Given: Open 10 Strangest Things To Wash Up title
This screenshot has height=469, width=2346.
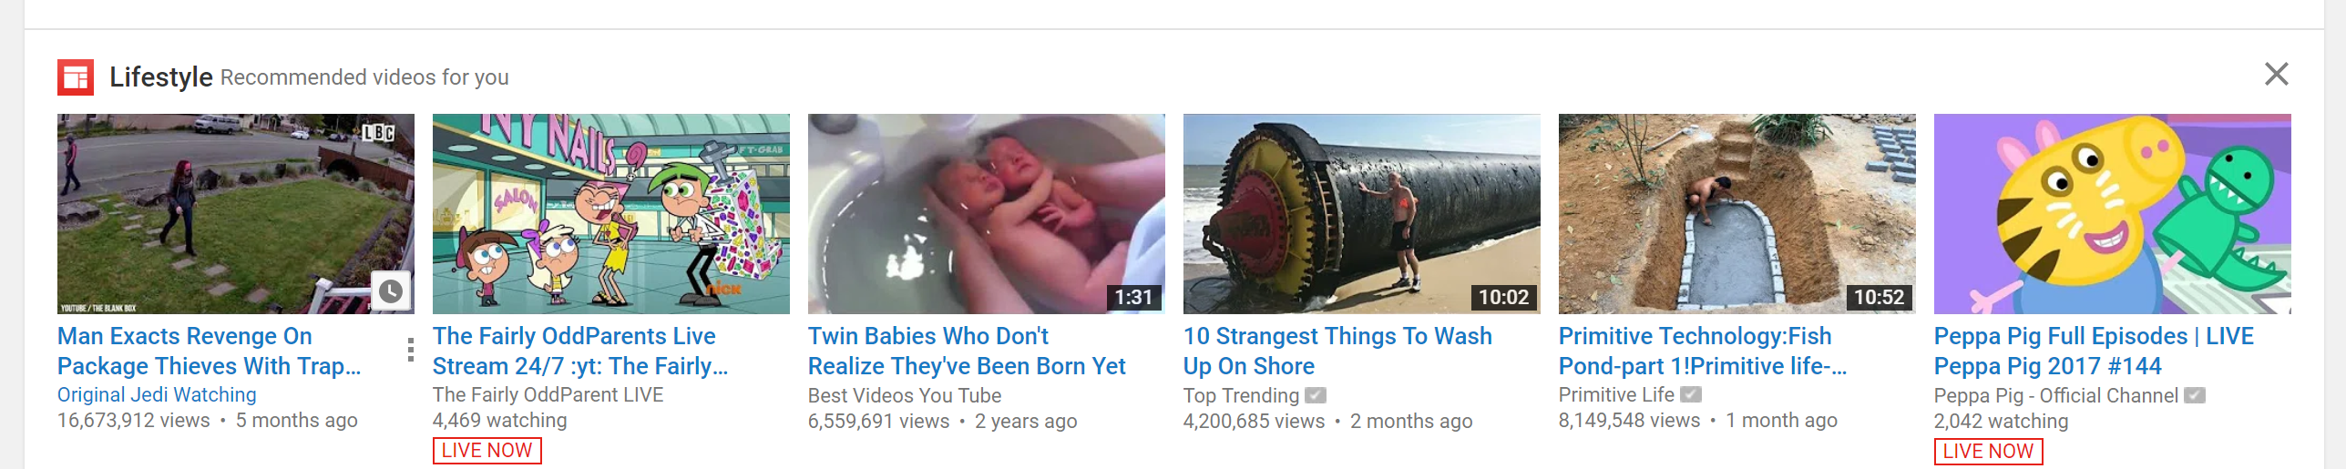Looking at the screenshot, I should [1337, 351].
